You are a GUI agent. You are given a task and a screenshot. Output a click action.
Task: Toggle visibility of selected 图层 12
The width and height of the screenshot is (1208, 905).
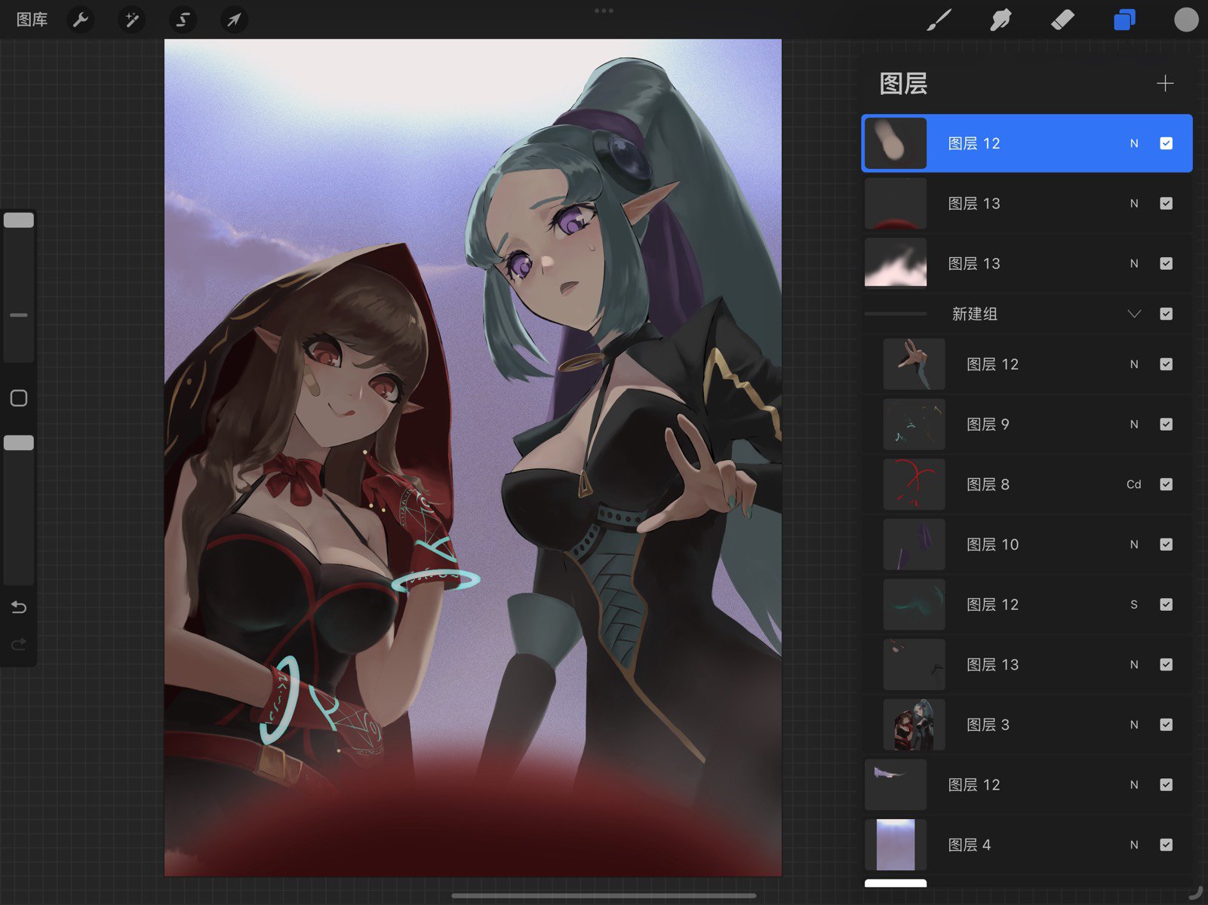[1166, 143]
